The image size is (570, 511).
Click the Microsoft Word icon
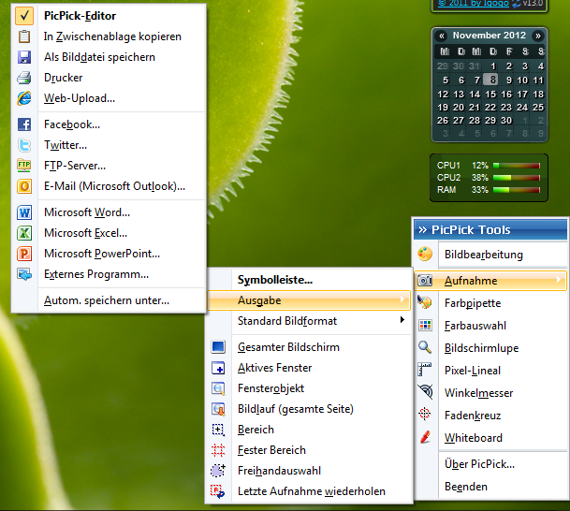(x=24, y=212)
